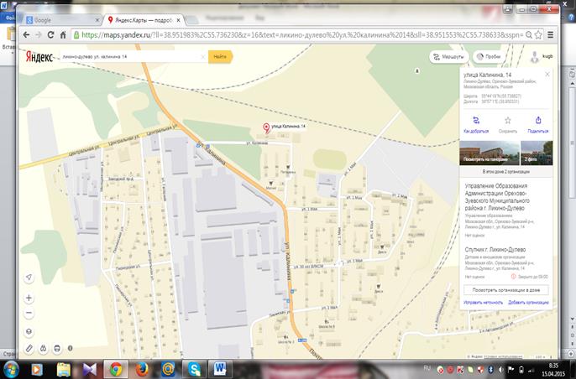Click the Добавить организацию link
576x379 pixels.
tap(528, 303)
